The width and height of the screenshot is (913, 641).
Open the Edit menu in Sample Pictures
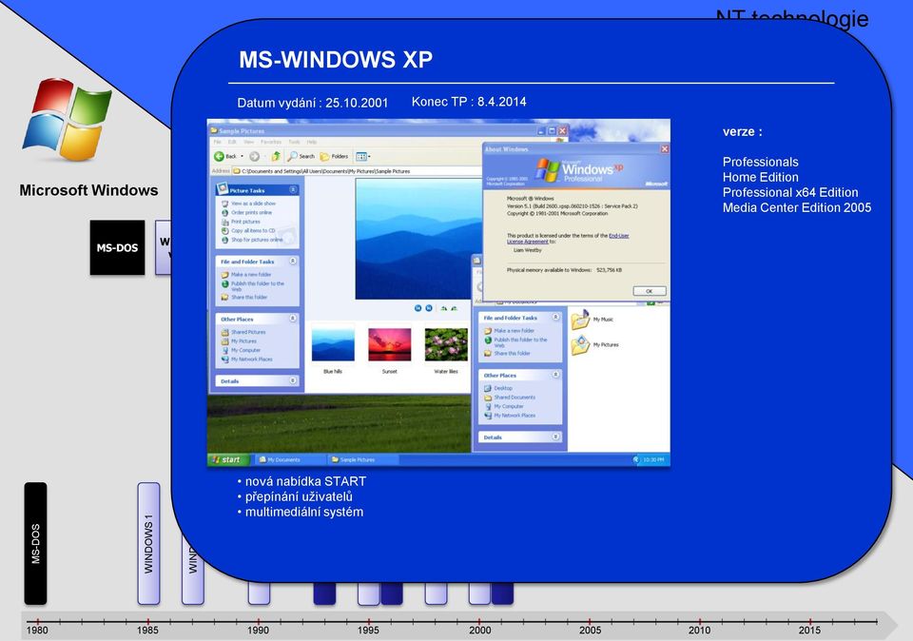pyautogui.click(x=232, y=142)
